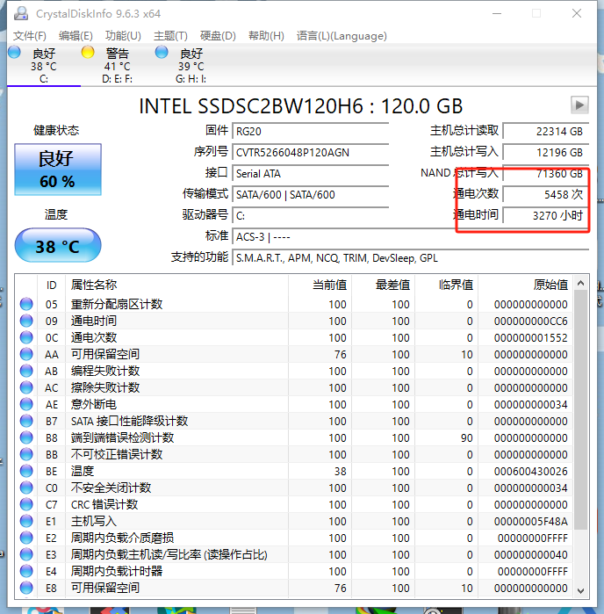Viewport: 604px width, 614px height.
Task: Click raw value 000600430026 in 温度 row
Action: tap(530, 471)
